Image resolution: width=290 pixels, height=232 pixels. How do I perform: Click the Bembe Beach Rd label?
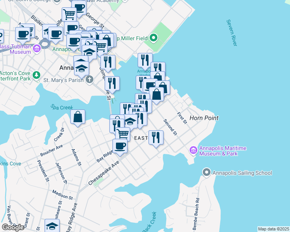pos(196,214)
